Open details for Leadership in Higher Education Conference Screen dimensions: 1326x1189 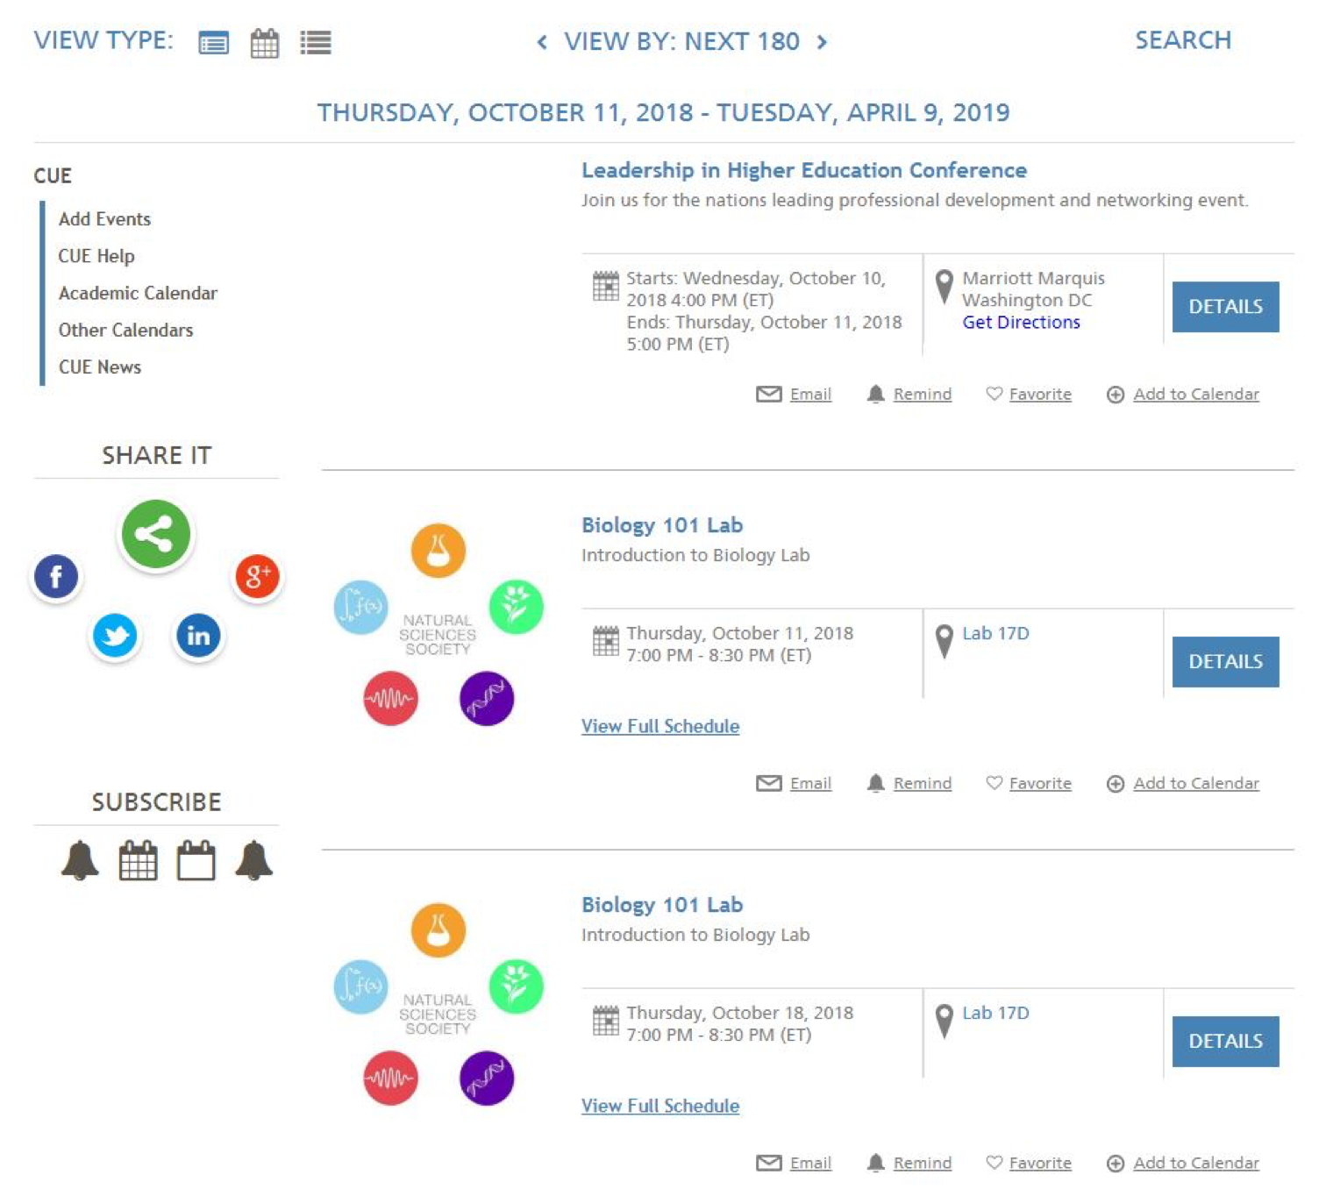pyautogui.click(x=1224, y=307)
